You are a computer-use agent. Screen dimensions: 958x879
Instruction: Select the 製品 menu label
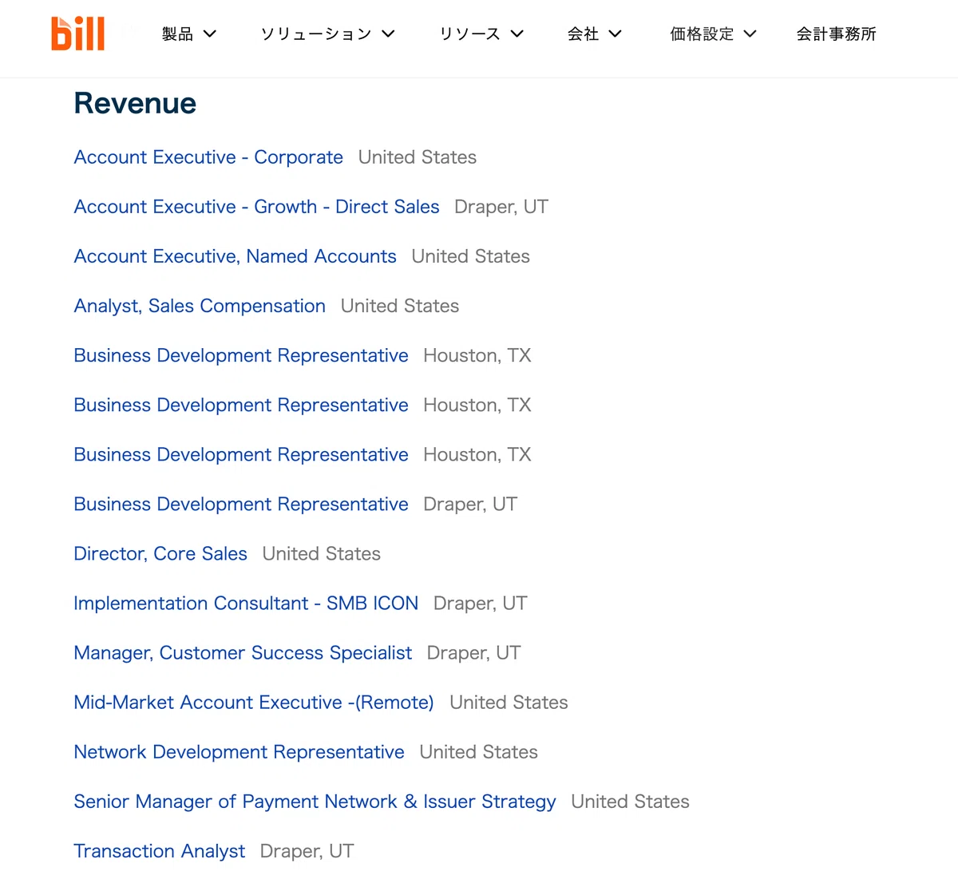[177, 34]
